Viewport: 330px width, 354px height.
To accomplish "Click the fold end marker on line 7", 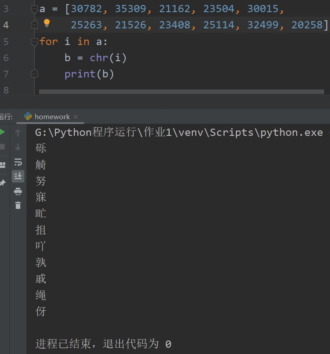I will coord(34,73).
